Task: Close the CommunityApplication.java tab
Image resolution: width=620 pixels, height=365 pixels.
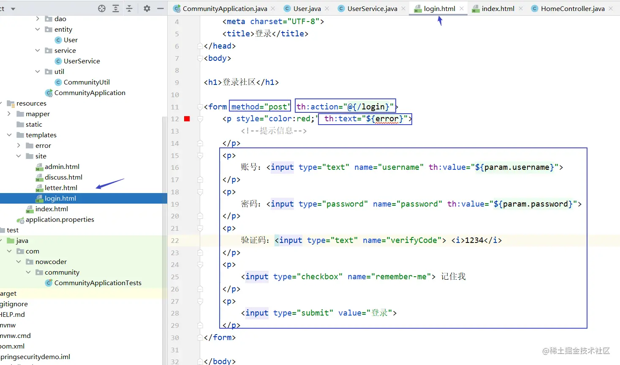Action: tap(273, 8)
